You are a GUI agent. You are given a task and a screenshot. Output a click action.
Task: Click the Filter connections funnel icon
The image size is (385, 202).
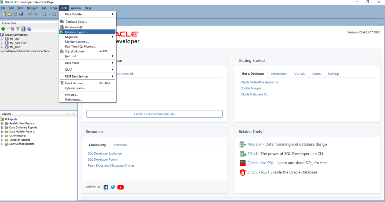18,29
